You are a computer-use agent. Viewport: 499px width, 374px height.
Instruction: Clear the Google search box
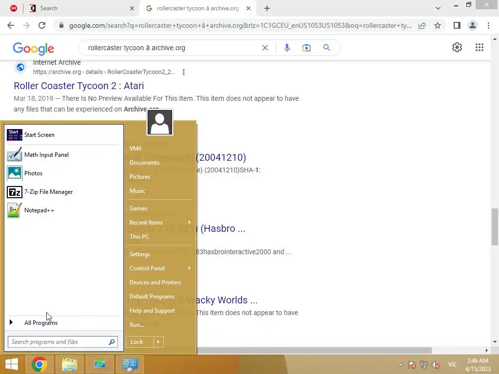tap(265, 48)
